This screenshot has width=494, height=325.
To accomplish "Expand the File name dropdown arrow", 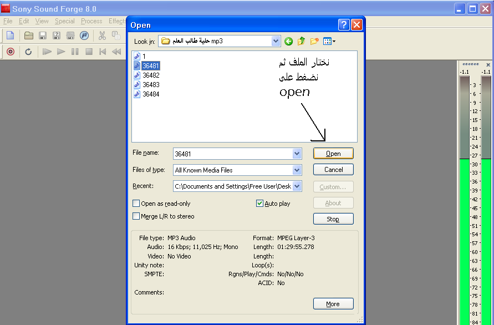I will click(297, 154).
